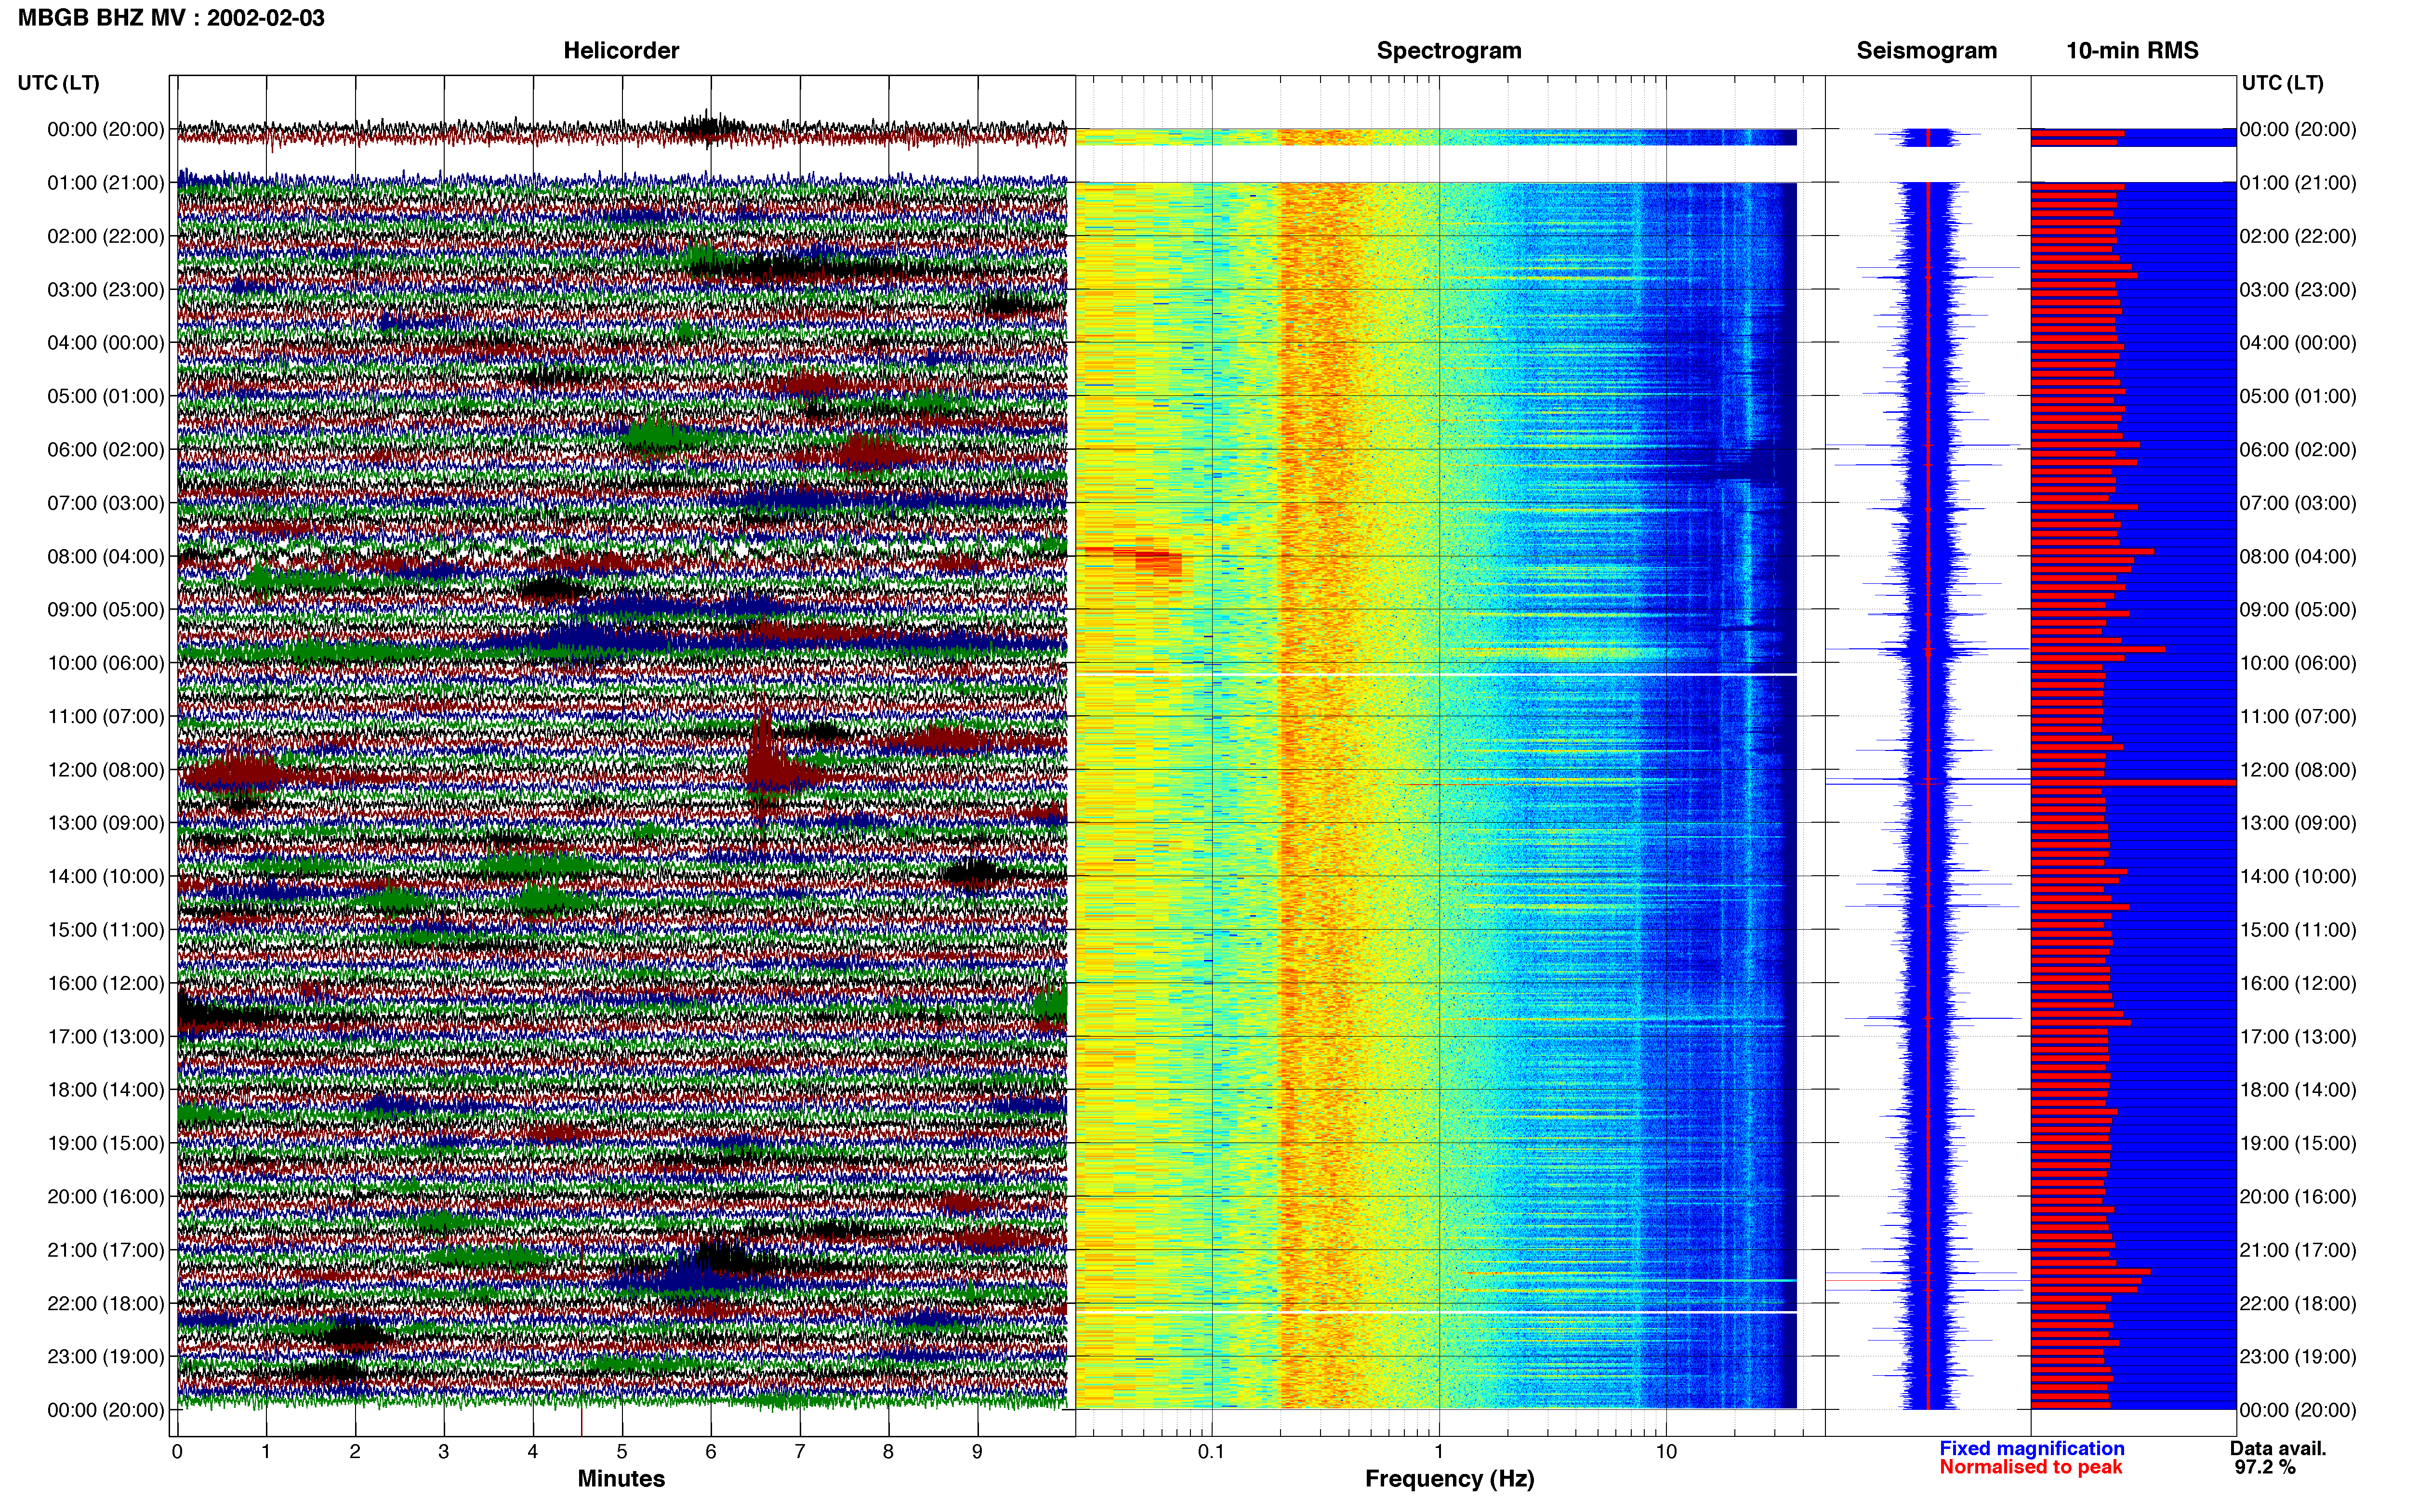Click the 3 tick on the Minutes axis
This screenshot has height=1512, width=2418.
pos(444,1452)
